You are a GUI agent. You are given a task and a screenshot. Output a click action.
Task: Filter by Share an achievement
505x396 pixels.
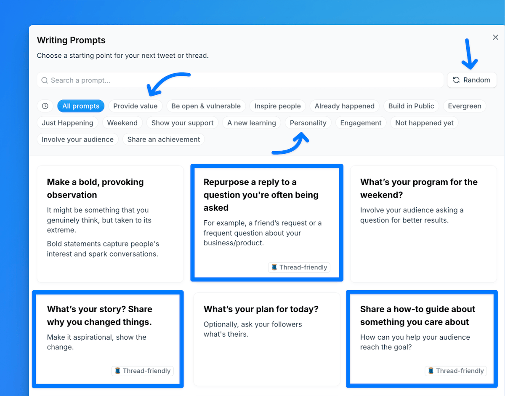coord(164,139)
